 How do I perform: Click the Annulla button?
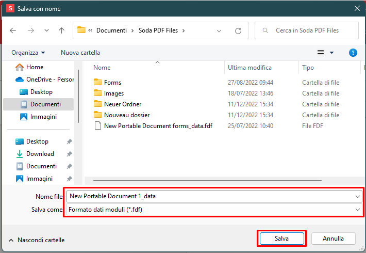(334, 239)
